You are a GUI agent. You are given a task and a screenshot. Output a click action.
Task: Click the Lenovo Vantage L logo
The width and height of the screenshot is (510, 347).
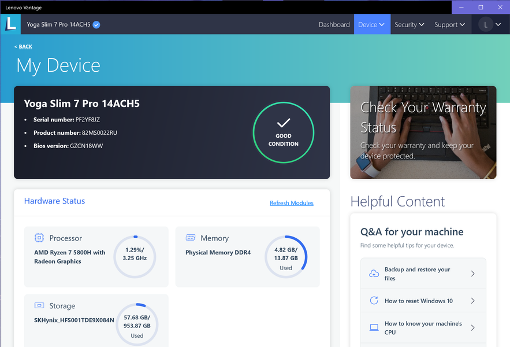click(10, 24)
